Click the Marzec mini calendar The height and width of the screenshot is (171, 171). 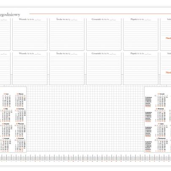coord(21,100)
